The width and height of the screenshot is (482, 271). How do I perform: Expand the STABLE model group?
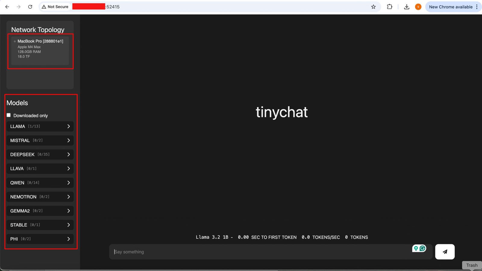[40, 225]
